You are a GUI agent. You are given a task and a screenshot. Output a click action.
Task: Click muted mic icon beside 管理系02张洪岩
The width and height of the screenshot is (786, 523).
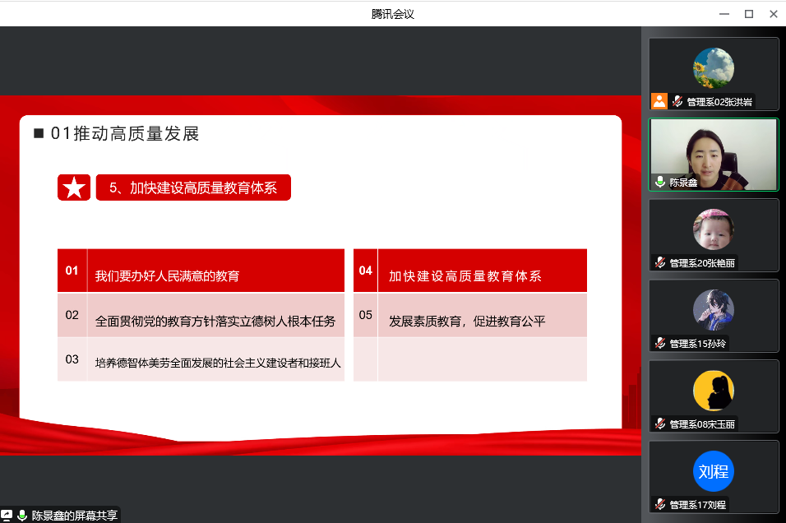pos(678,102)
